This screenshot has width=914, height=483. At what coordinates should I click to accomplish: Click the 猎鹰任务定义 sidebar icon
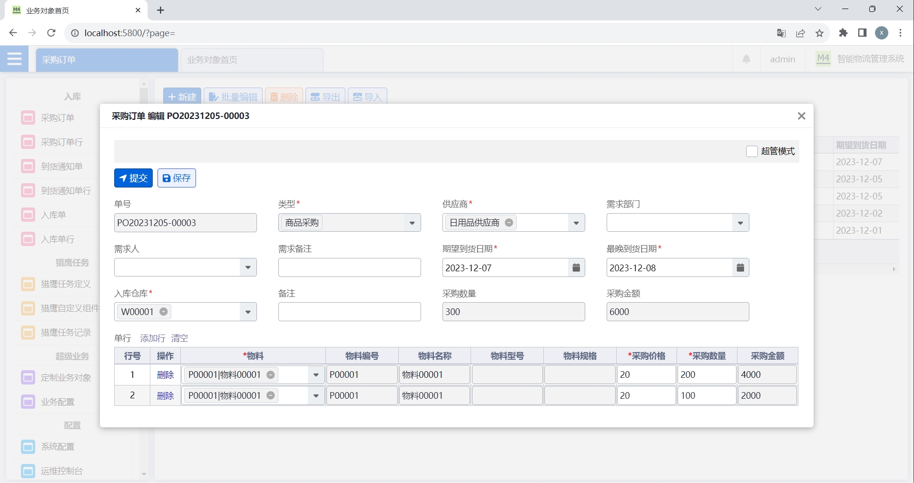(28, 284)
